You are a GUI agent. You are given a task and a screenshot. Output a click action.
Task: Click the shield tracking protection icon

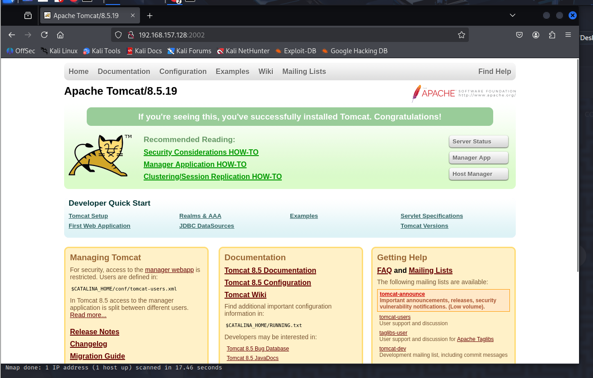(x=118, y=35)
